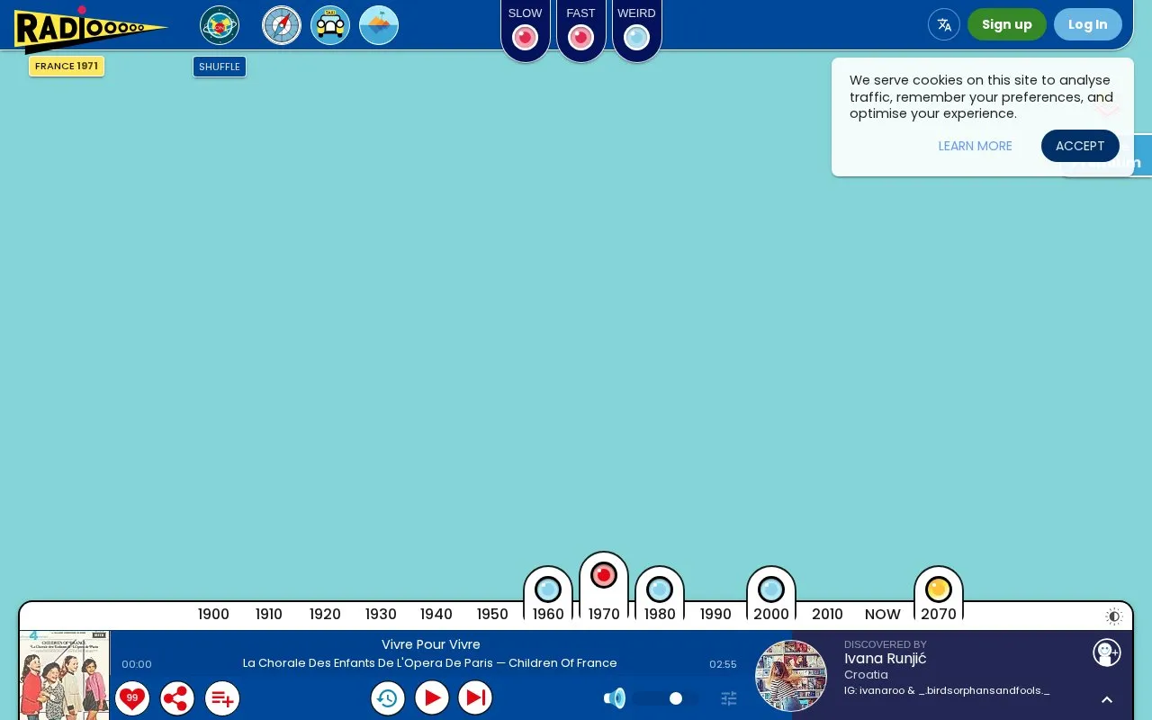Screen dimensions: 1152x720
Task: Toggle the brightness dark mode icon
Action: pos(1114,616)
